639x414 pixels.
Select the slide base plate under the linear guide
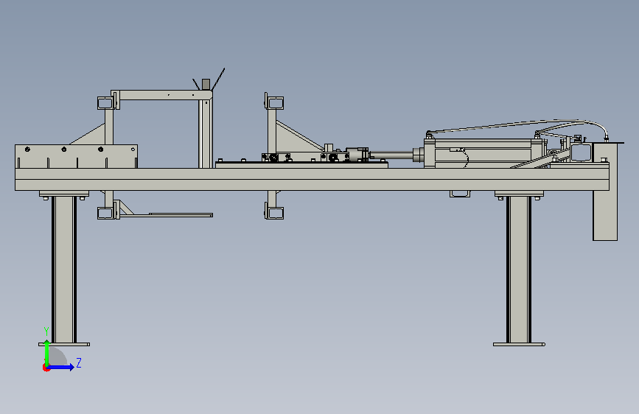tap(301, 164)
